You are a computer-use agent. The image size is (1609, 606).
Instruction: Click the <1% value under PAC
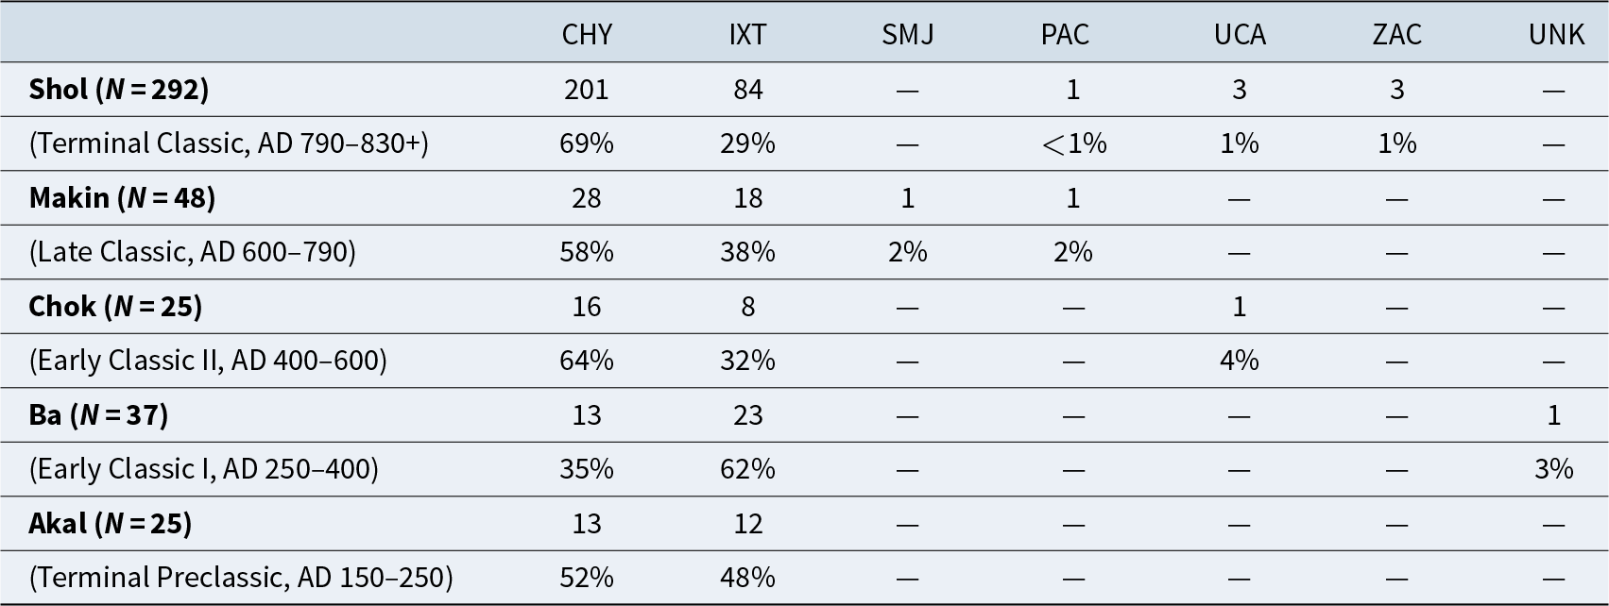pos(1073,143)
